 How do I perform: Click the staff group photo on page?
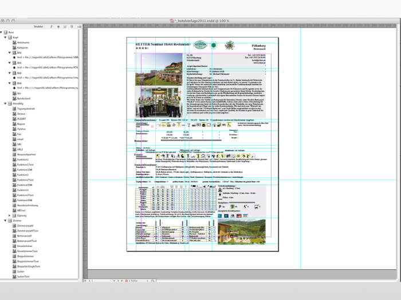pyautogui.click(x=159, y=102)
